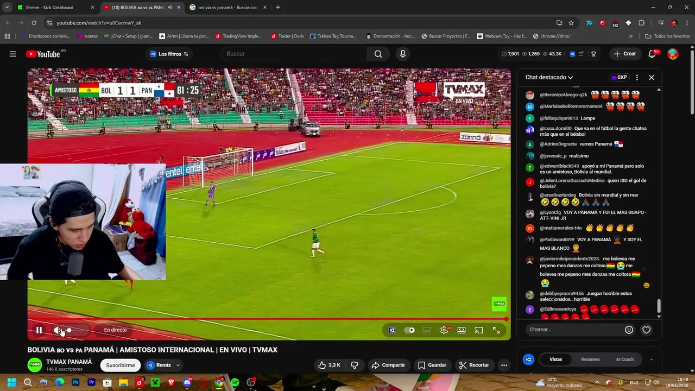This screenshot has width=695, height=391.
Task: Click the IQ icon in player controls
Action: [x=392, y=330]
